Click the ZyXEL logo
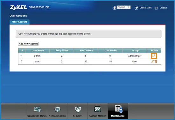The height and width of the screenshot is (120, 175). point(18,7)
